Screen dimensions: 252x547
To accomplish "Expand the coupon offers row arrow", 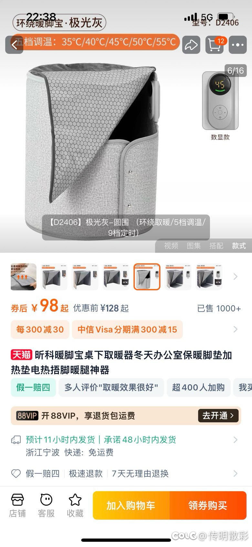I will click(x=236, y=329).
